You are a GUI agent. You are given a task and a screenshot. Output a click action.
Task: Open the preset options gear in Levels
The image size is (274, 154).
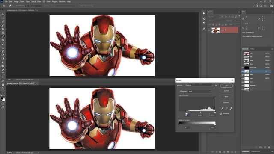pos(216,86)
